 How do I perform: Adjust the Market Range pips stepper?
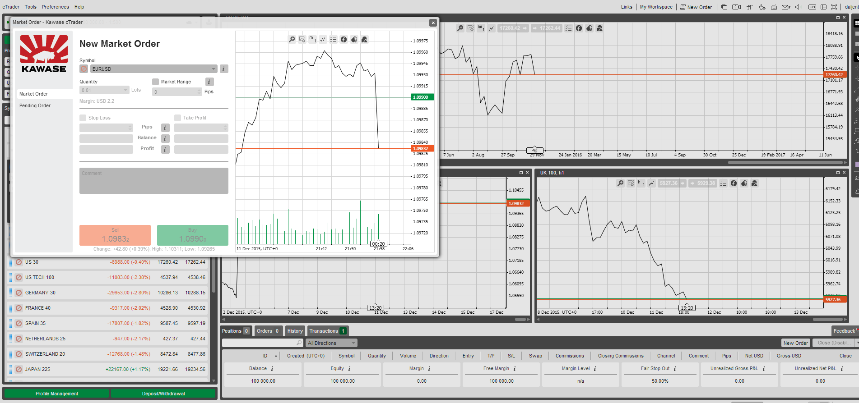pos(200,92)
